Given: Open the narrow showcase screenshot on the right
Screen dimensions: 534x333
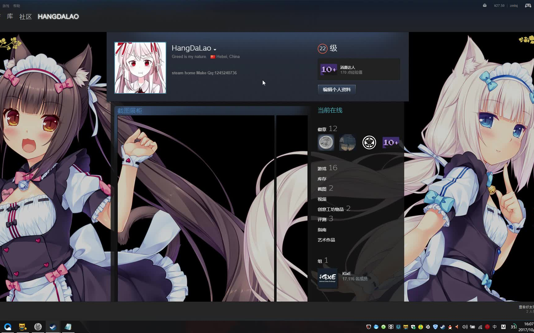Looking at the screenshot, I should tap(292, 208).
